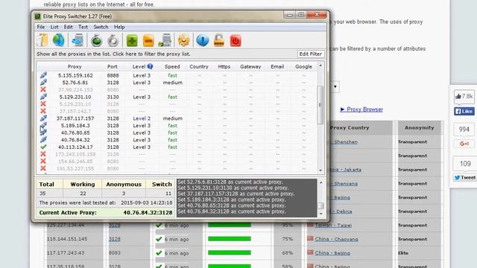Click proxy list scrollbar up arrow
Image resolution: width=477 pixels, height=268 pixels.
click(x=320, y=66)
